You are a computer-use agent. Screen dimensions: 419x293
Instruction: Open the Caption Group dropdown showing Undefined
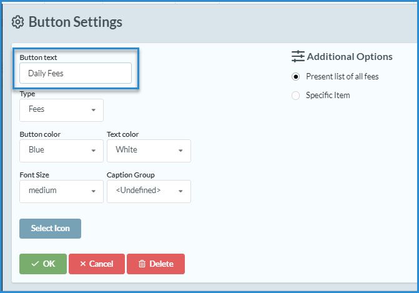(x=149, y=191)
